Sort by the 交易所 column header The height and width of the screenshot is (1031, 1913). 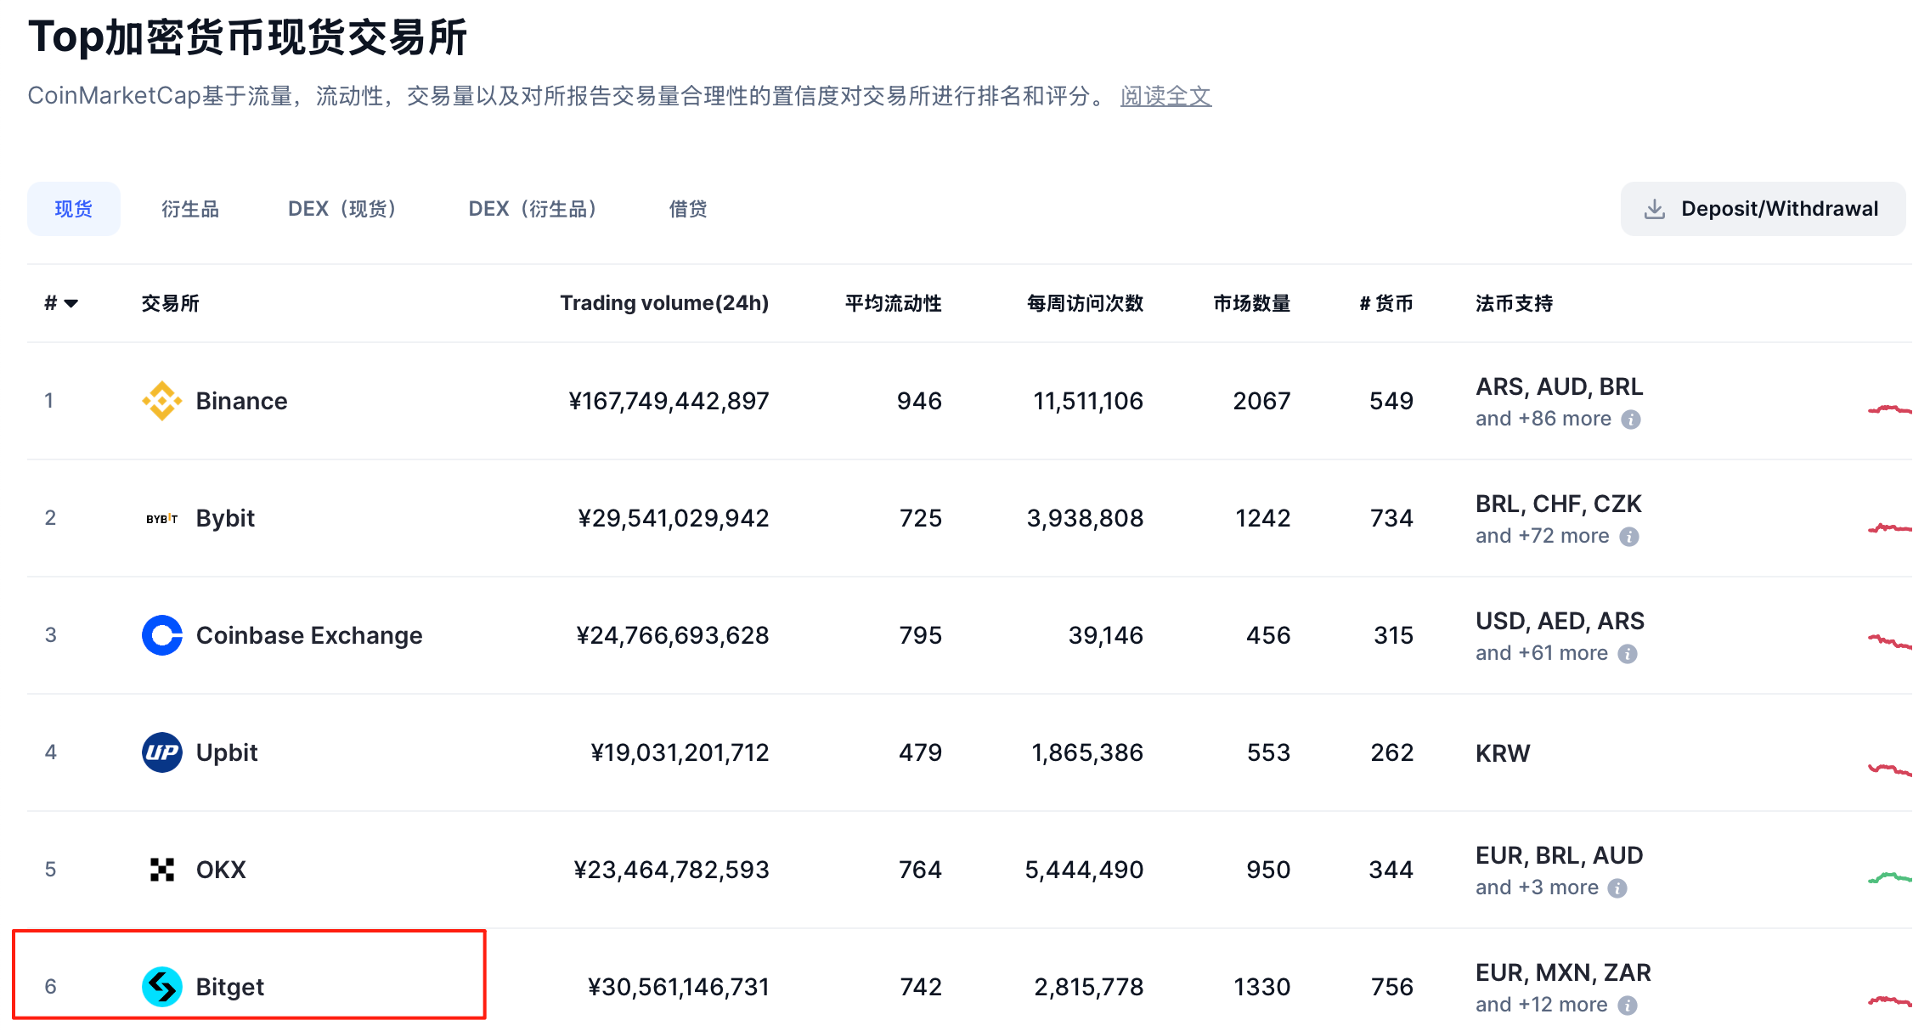tap(170, 303)
